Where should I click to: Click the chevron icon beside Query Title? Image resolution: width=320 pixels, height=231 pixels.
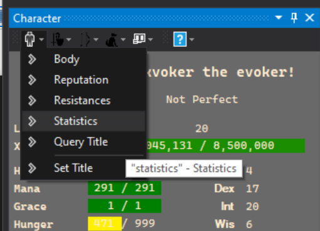32,141
